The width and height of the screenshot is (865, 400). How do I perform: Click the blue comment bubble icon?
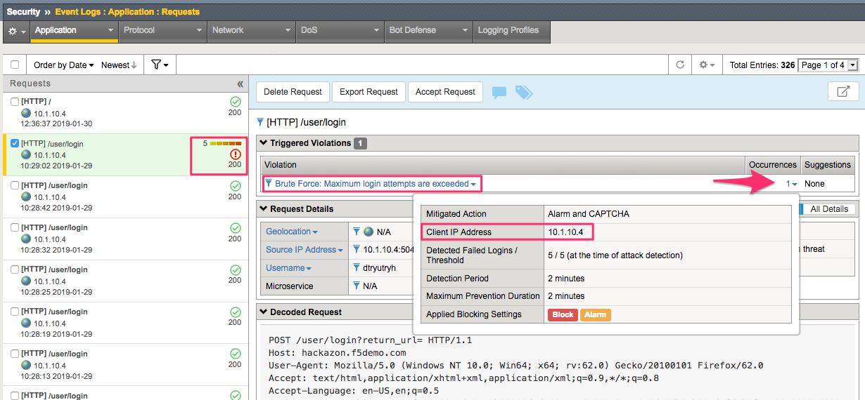(499, 93)
